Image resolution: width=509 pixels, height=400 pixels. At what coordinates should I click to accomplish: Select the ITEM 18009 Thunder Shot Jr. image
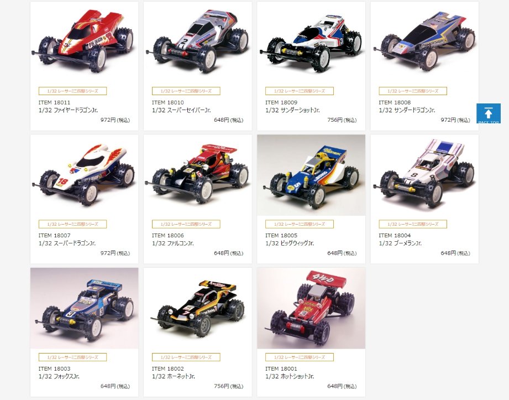311,42
